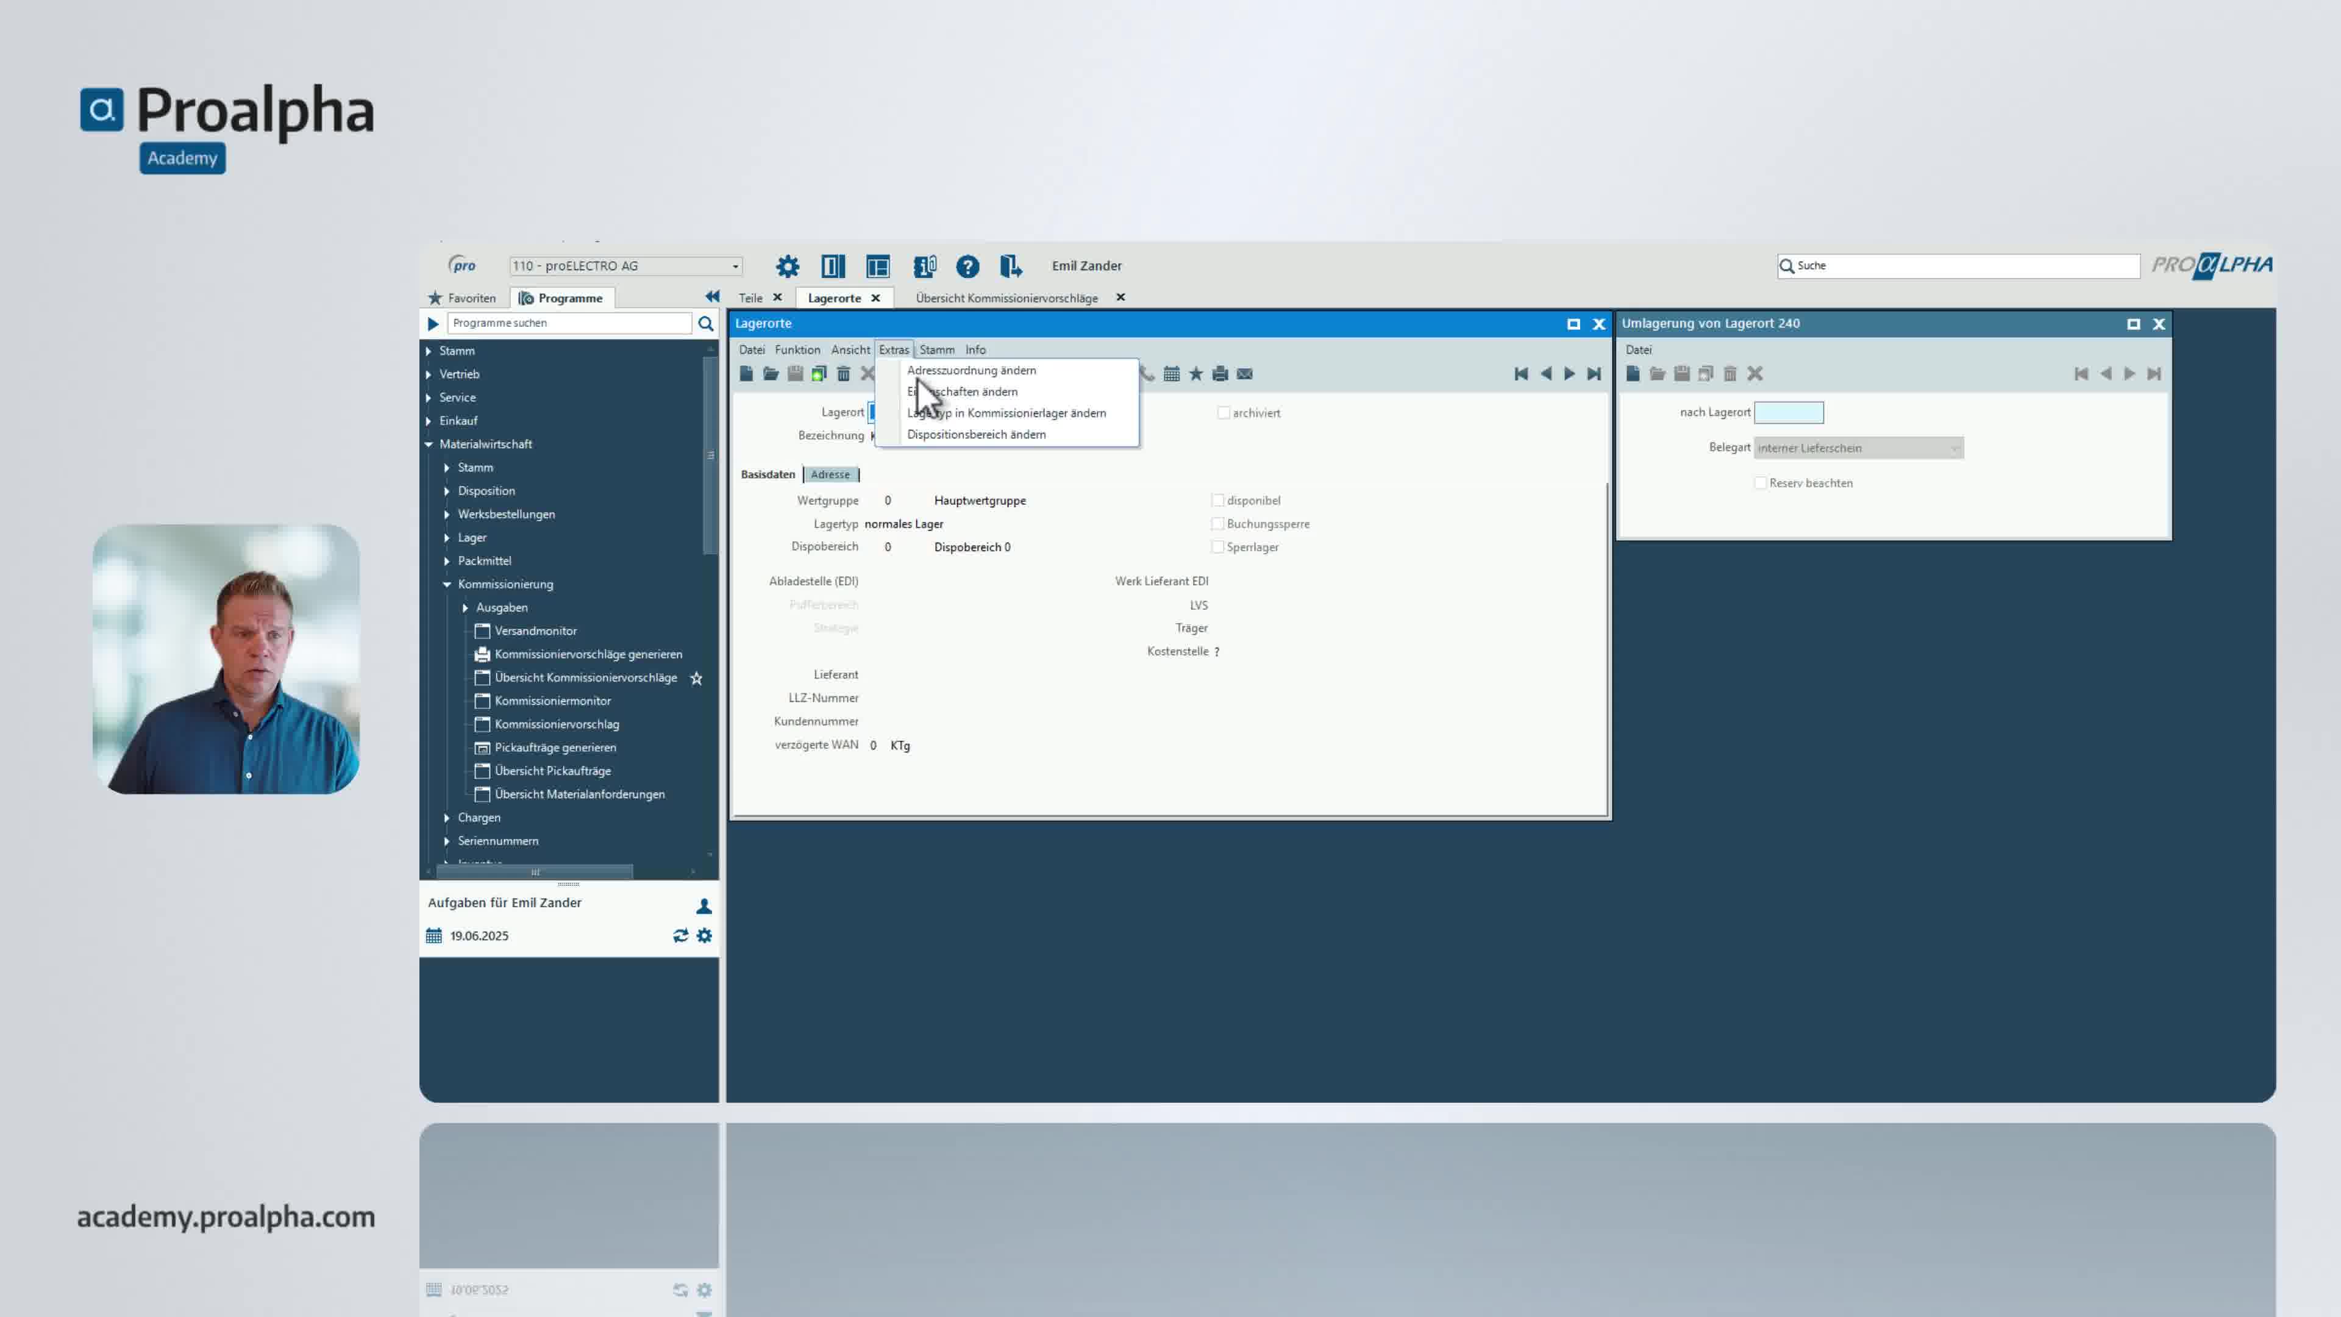Click the nach Lagerort input field
The width and height of the screenshot is (2341, 1317).
pos(1787,413)
